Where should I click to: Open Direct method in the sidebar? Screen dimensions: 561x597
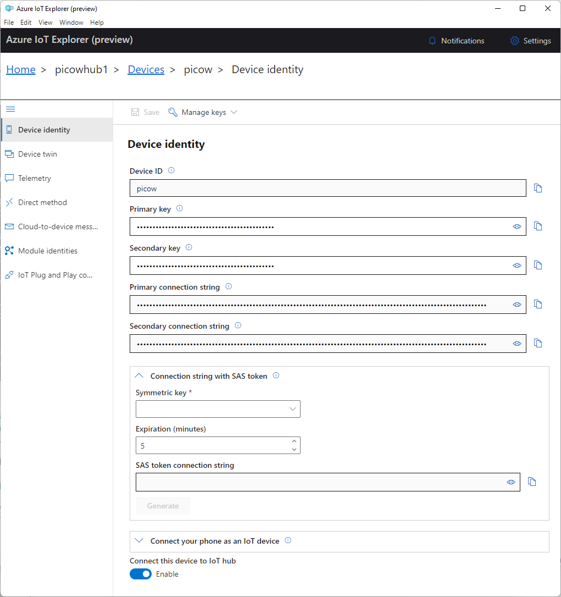[x=57, y=202]
